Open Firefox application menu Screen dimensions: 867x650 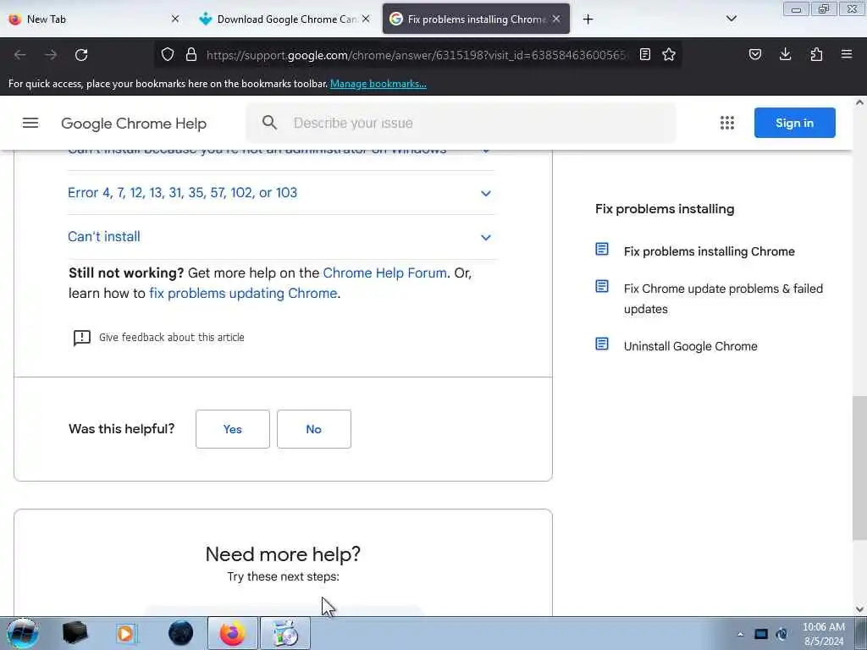tap(847, 54)
